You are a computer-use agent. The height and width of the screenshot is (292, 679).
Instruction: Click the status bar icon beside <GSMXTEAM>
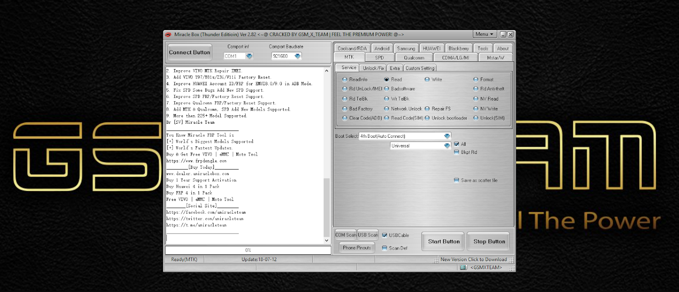pyautogui.click(x=463, y=267)
